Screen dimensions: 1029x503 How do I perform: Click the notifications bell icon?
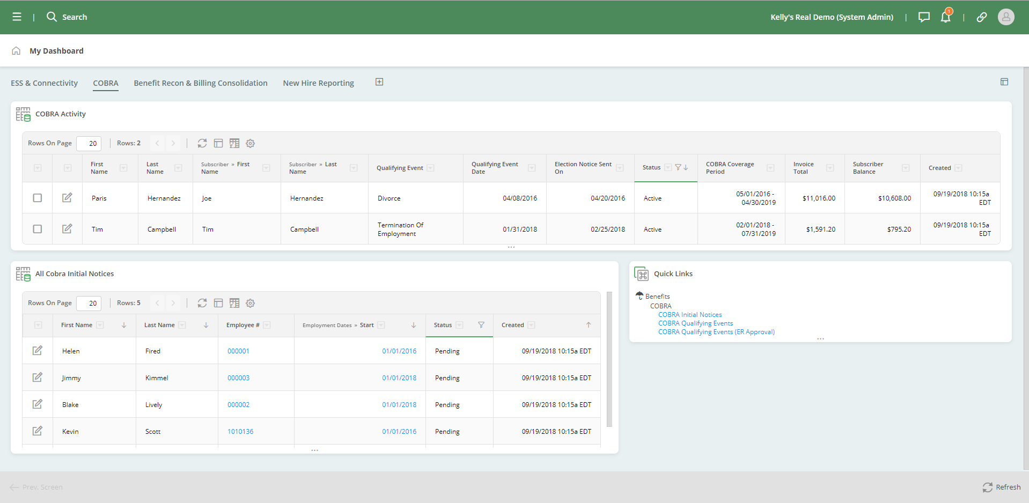pyautogui.click(x=945, y=17)
